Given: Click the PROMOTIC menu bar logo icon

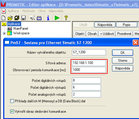Looking at the screenshot, I should [x=4, y=11].
